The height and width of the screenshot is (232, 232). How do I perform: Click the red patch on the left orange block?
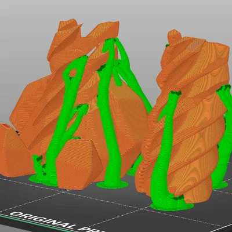click(6, 126)
